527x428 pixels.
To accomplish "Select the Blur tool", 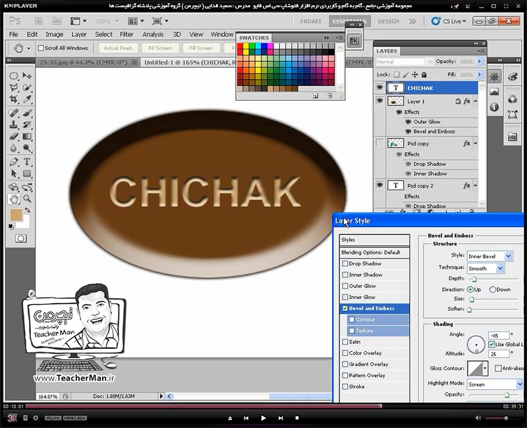I will coord(13,148).
